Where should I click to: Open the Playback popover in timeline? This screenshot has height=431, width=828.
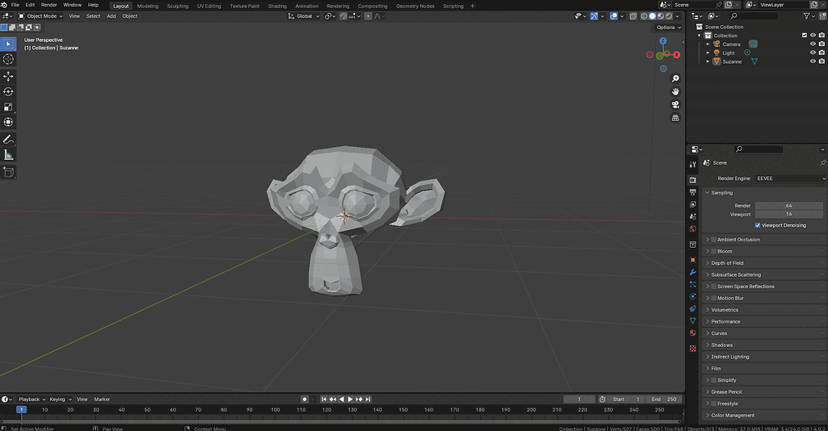click(32, 400)
